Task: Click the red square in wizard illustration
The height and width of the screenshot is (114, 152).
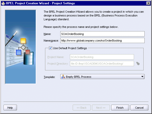Action: tap(28, 52)
